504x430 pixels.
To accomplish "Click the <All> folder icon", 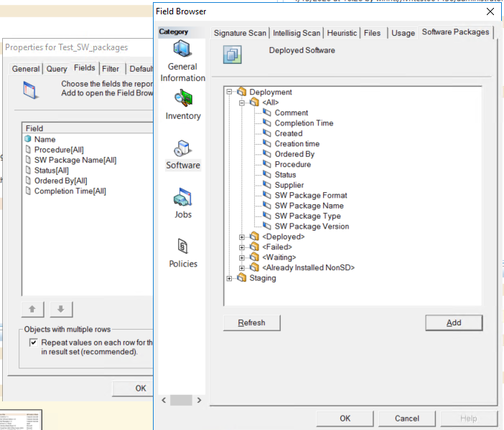I will 254,102.
